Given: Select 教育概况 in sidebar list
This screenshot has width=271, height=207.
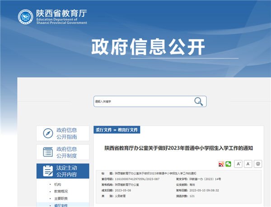Looking at the screenshot, I should click(x=61, y=192).
